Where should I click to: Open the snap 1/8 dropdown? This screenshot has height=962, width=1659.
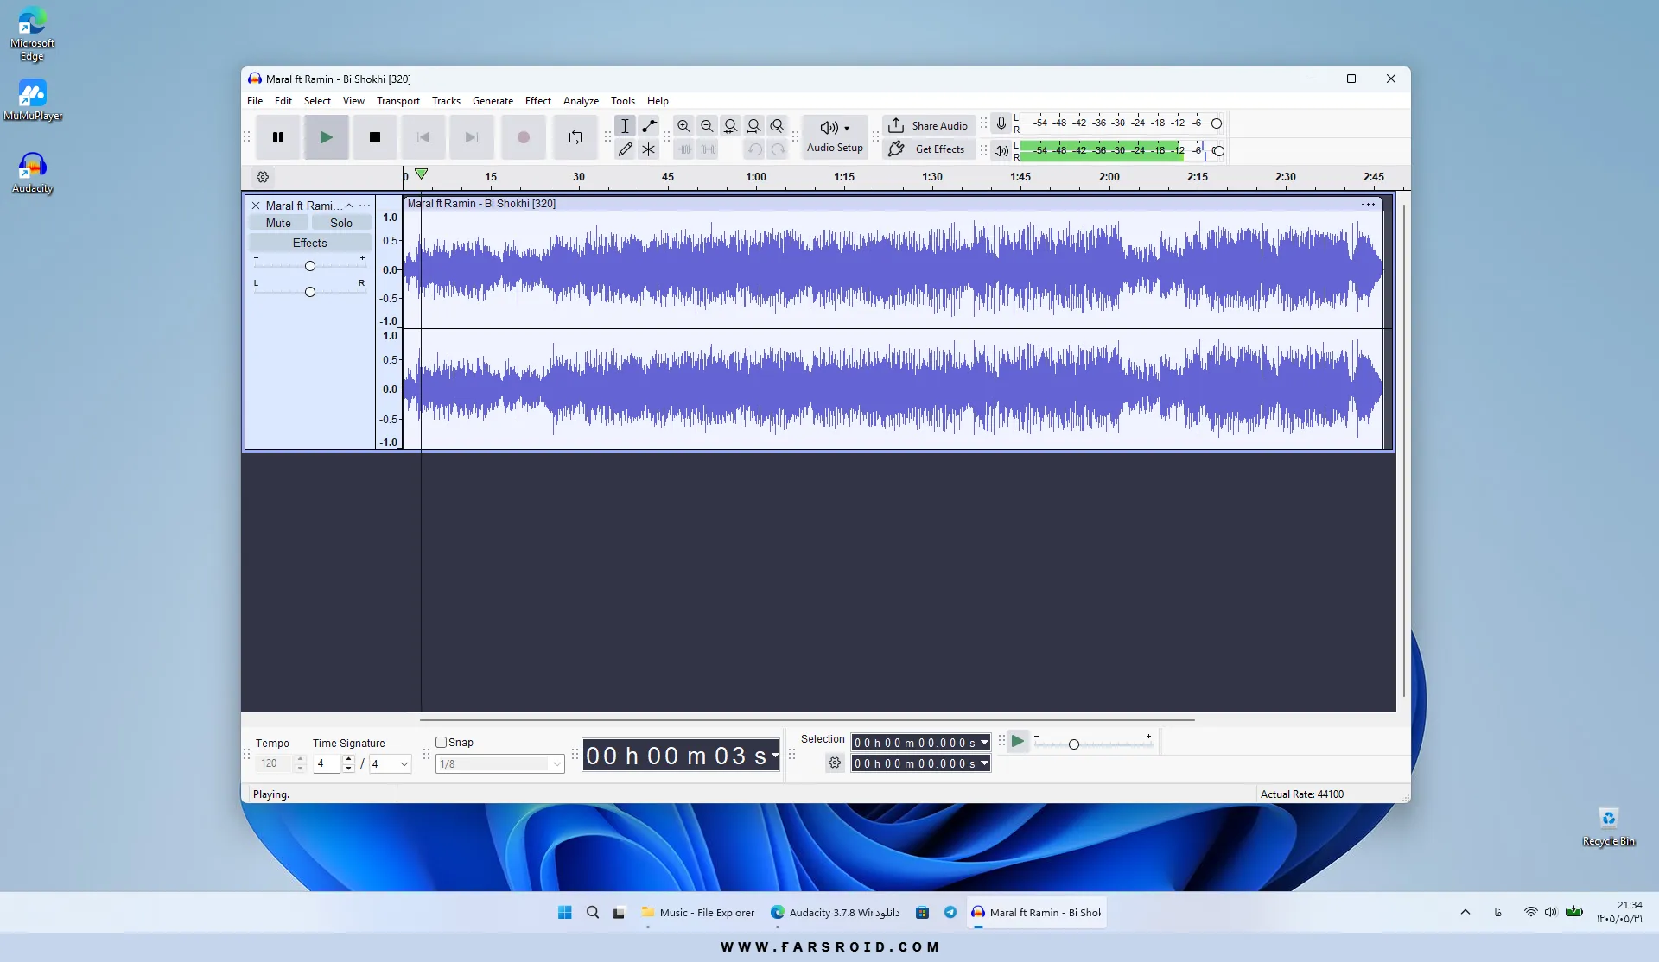tap(499, 764)
